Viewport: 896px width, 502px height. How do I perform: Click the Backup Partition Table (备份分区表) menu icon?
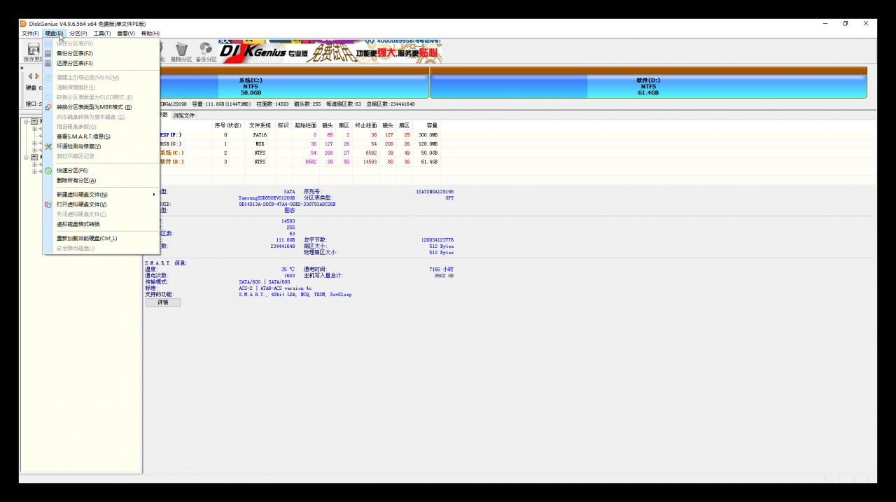48,53
